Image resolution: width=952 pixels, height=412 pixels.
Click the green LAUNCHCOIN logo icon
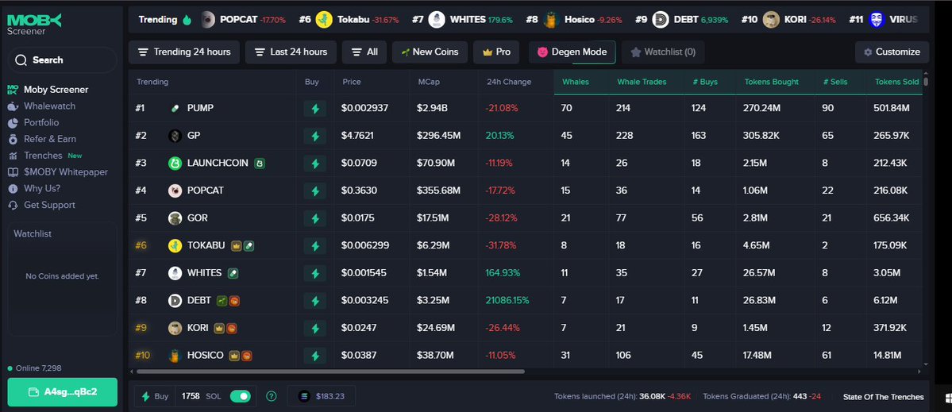click(x=175, y=164)
